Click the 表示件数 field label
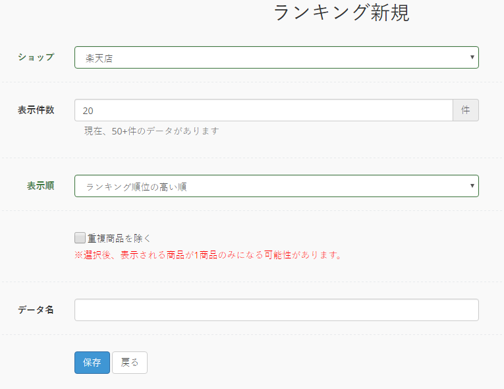Image resolution: width=504 pixels, height=389 pixels. [36, 110]
